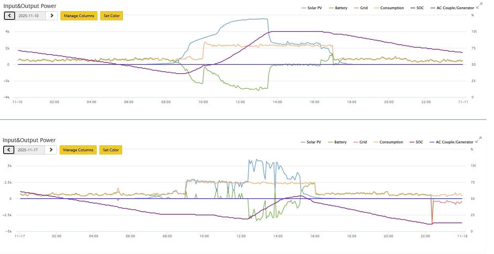494x254 pixels.
Task: Go to previous day in bottom chart
Action: click(x=9, y=150)
